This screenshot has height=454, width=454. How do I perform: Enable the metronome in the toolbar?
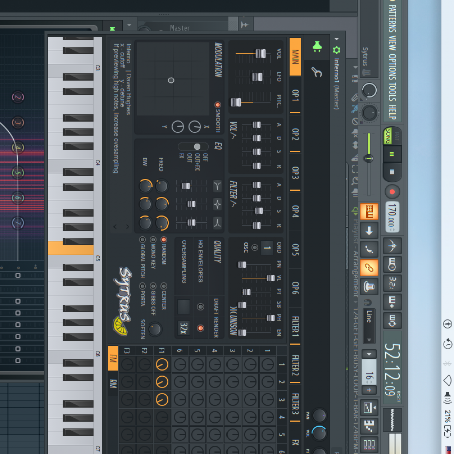tap(391, 246)
